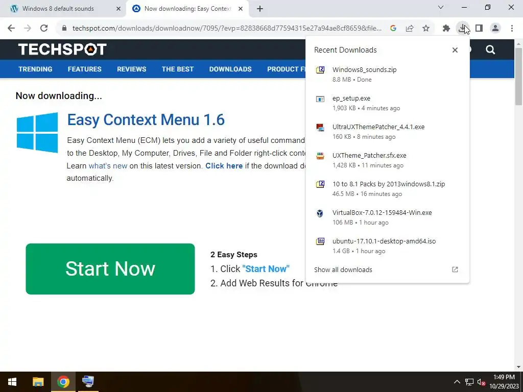Open UltraUXThemePatcher_4.4.1.exe entry
Viewport: 523px width, 392px height.
click(x=387, y=132)
